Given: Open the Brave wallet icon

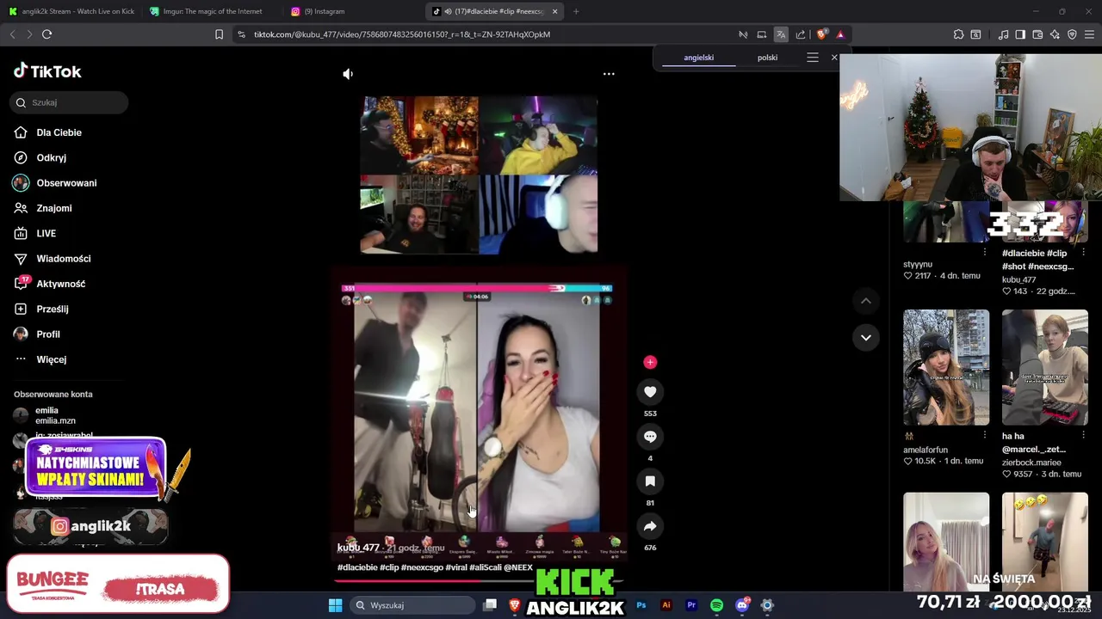Looking at the screenshot, I should [1037, 34].
